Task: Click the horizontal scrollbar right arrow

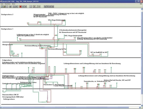Action: 140,107
